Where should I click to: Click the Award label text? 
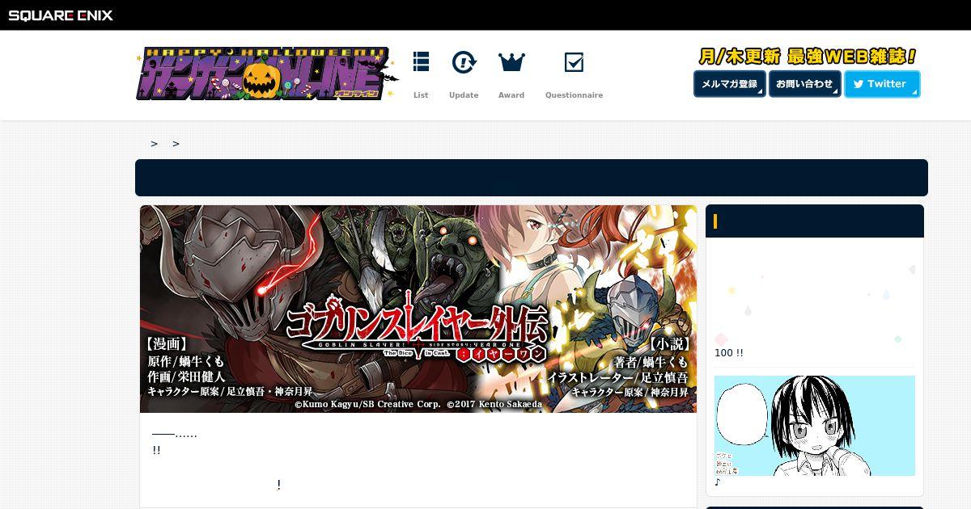point(511,95)
